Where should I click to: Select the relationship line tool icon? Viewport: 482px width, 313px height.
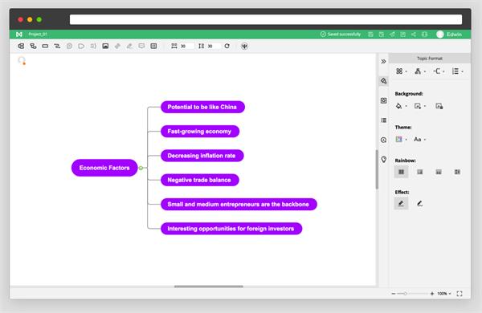[x=57, y=46]
